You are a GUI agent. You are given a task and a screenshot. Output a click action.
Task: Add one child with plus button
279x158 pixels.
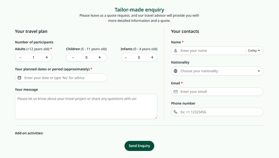[99, 58]
